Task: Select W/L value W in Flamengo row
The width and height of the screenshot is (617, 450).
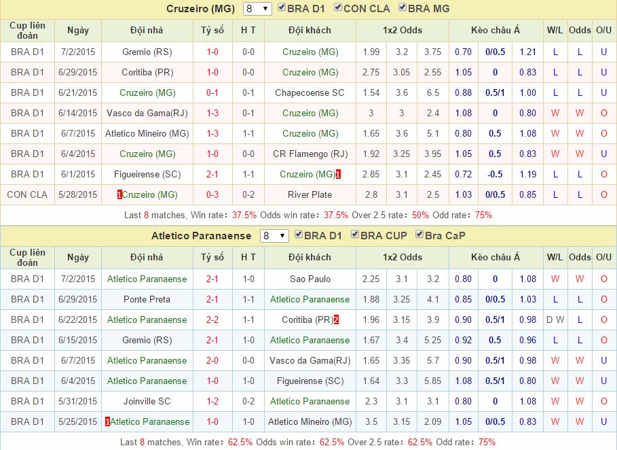Action: (x=555, y=154)
